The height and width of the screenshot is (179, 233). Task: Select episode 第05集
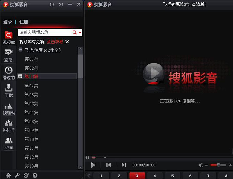point(31,95)
